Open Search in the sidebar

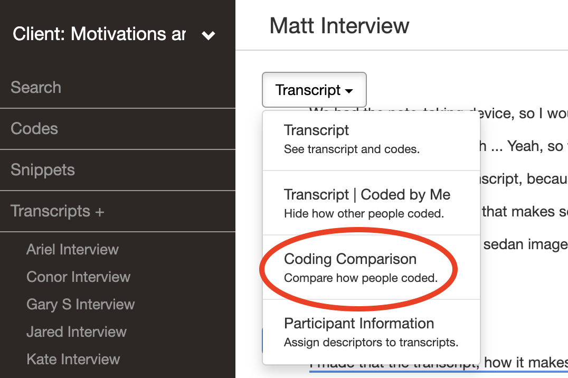(117, 87)
